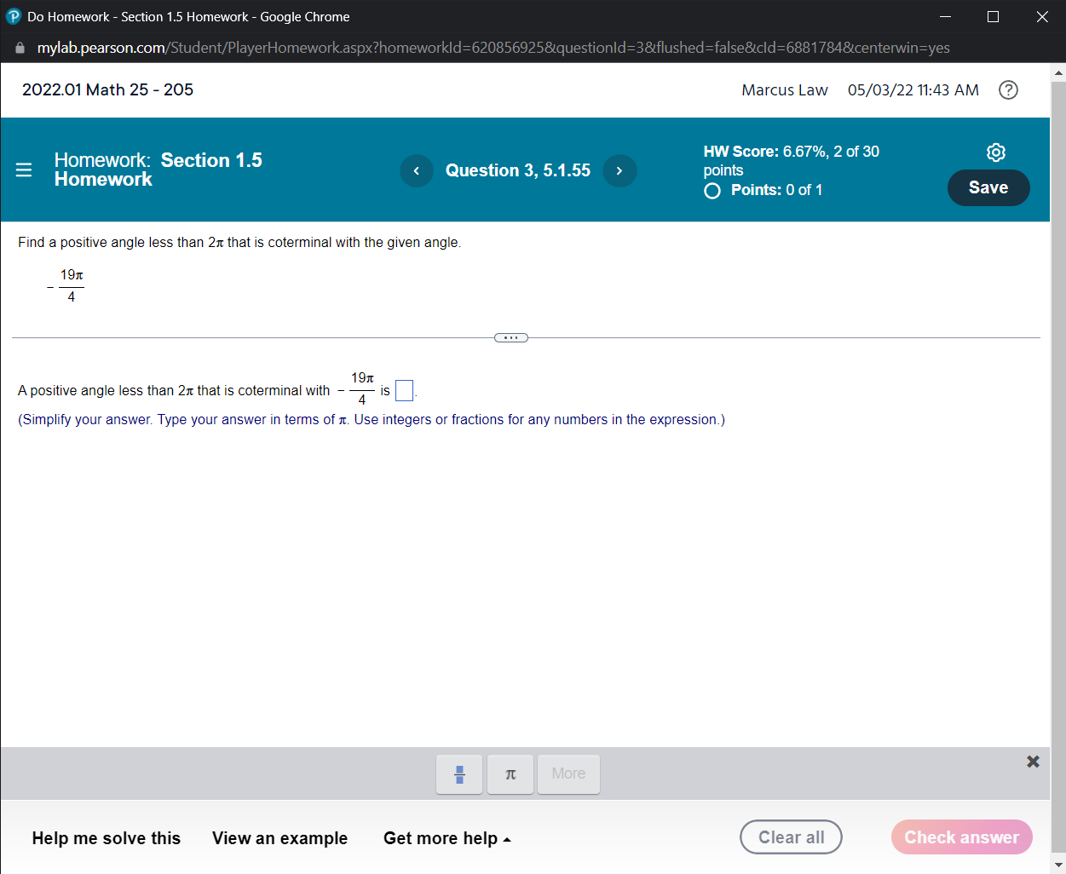Click the empty answer box
1066x874 pixels.
click(404, 390)
